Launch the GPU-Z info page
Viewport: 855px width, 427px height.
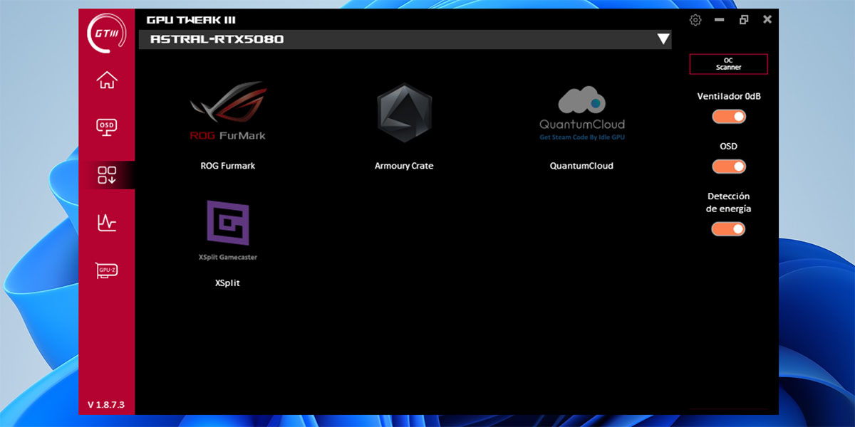tap(107, 270)
